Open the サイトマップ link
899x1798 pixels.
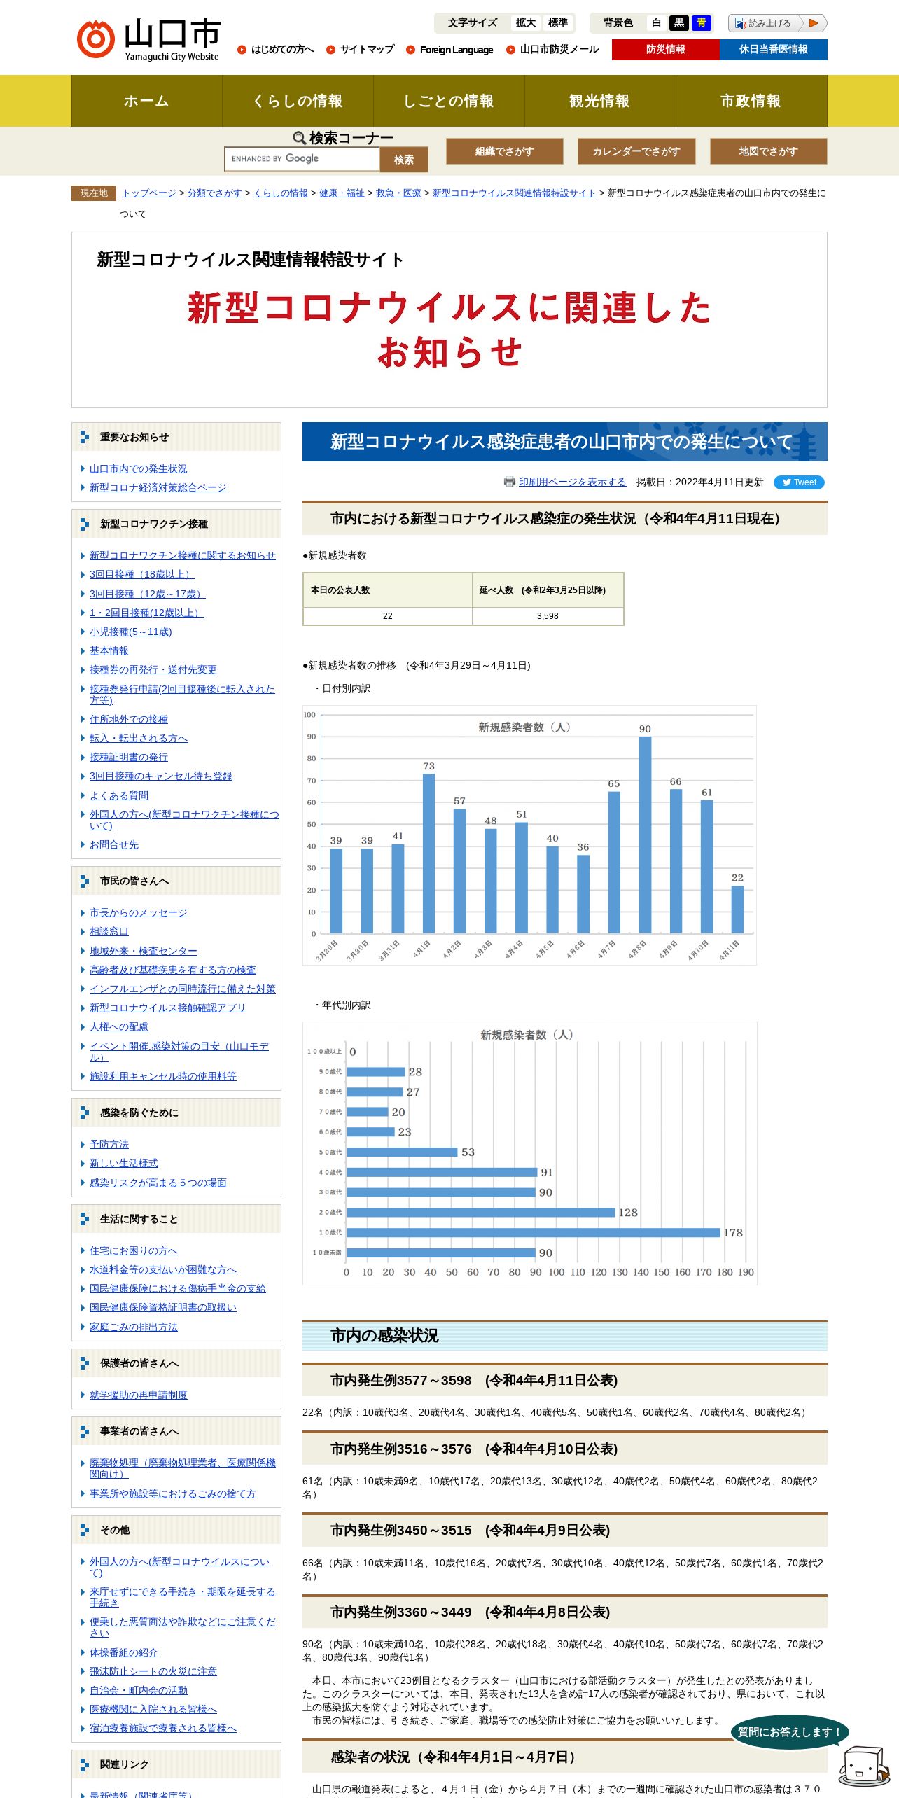click(368, 50)
